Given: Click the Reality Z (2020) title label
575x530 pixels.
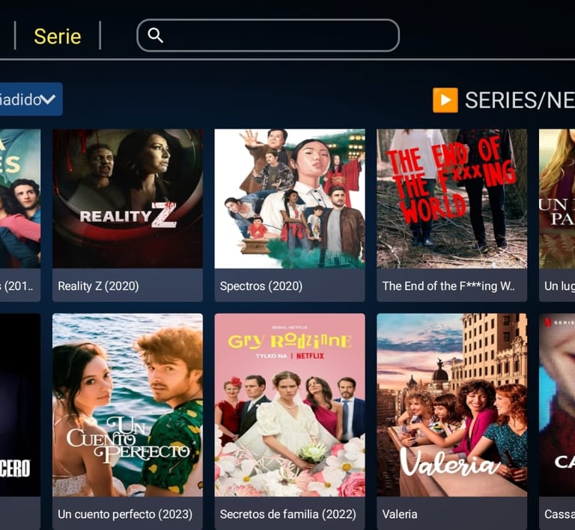Looking at the screenshot, I should click(x=98, y=286).
